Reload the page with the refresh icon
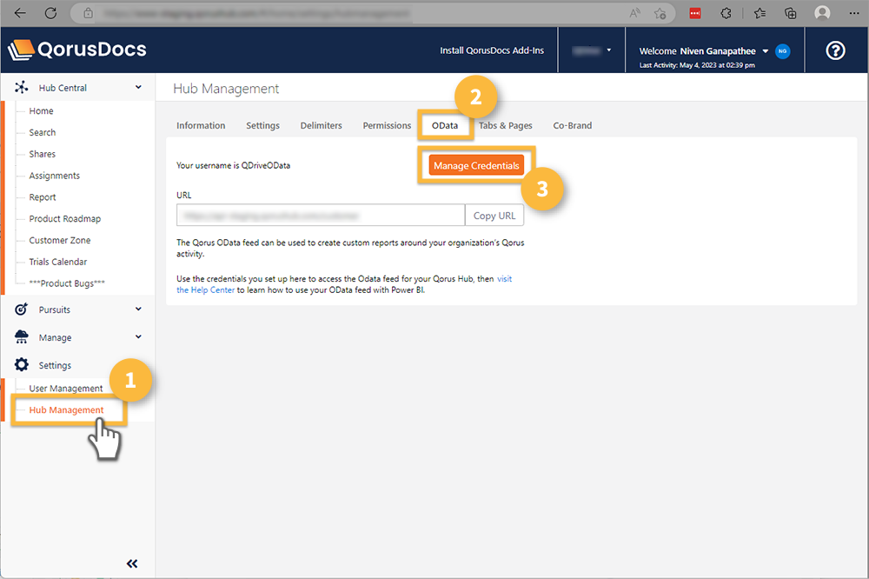 point(50,13)
